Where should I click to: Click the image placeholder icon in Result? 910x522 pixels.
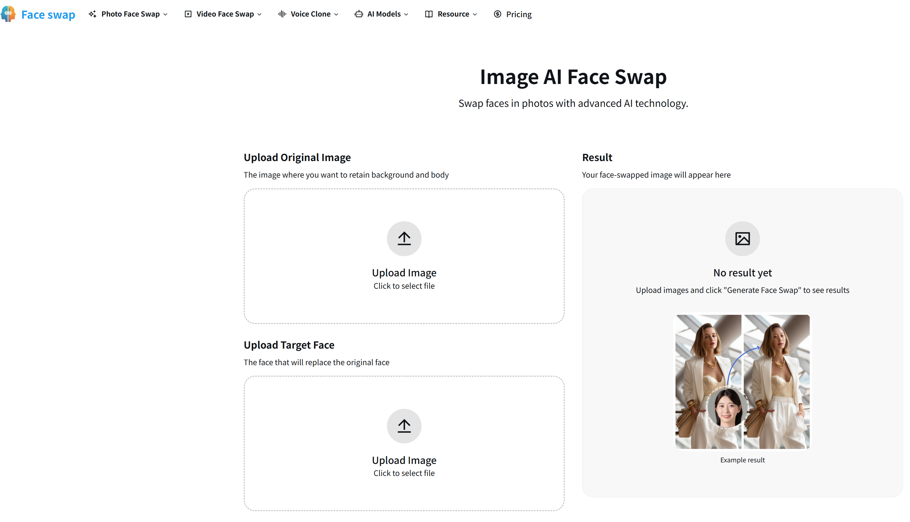[x=742, y=238]
